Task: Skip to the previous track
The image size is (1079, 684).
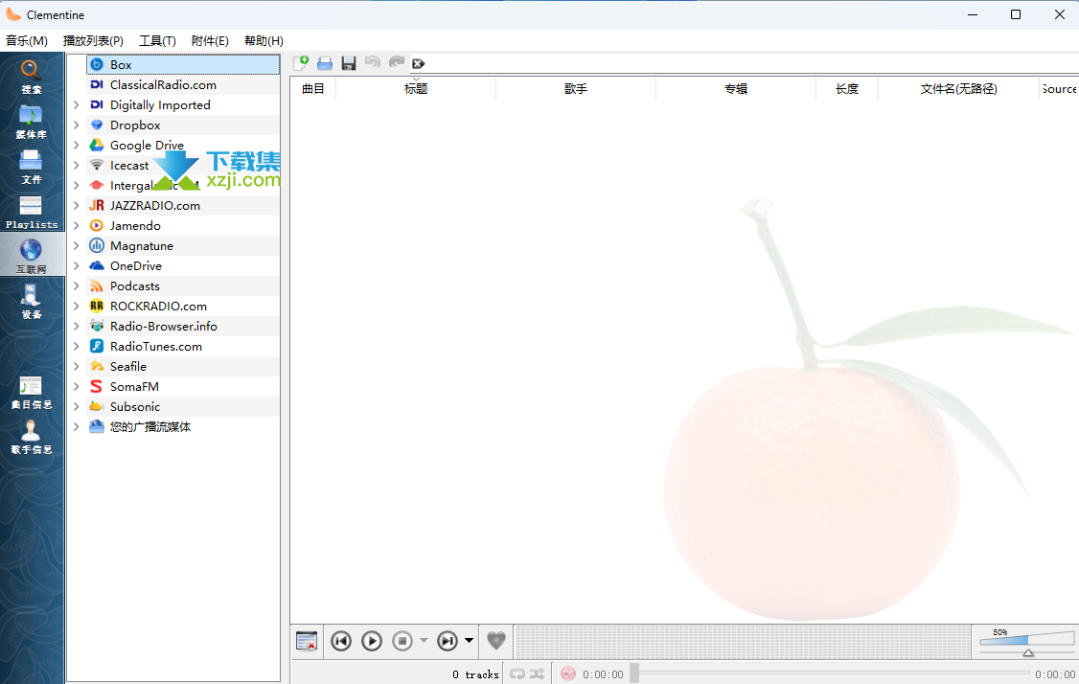Action: [340, 641]
